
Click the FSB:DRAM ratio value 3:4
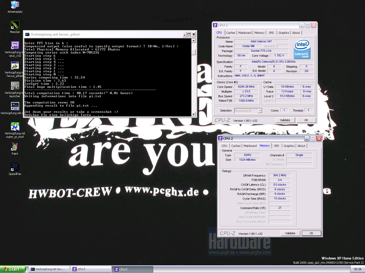(x=280, y=180)
